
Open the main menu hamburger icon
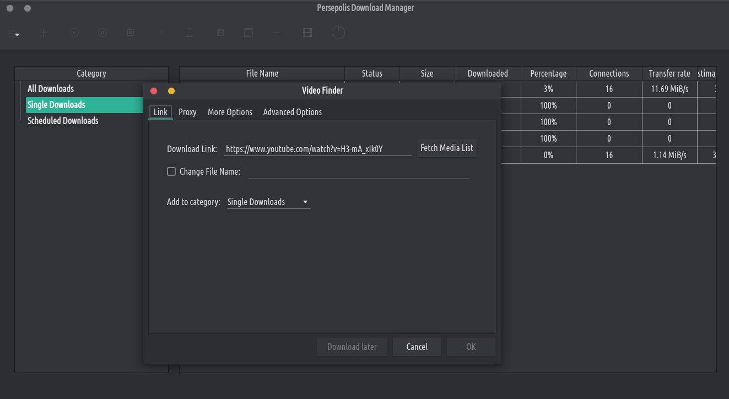(x=13, y=33)
